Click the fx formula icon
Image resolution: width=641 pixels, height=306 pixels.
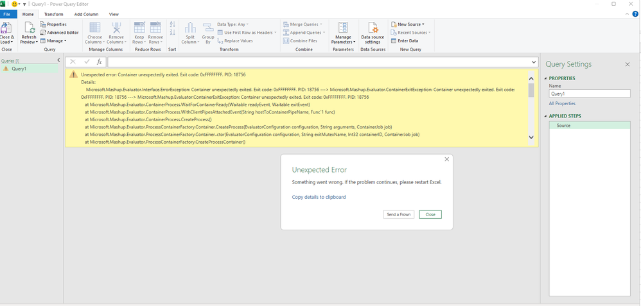pyautogui.click(x=99, y=62)
